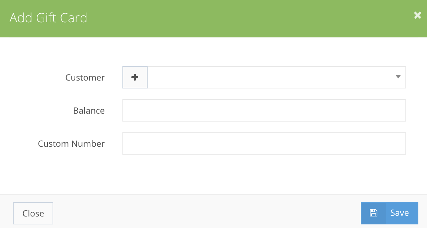This screenshot has height=228, width=427.
Task: Open the Customer dropdown list
Action: point(277,77)
